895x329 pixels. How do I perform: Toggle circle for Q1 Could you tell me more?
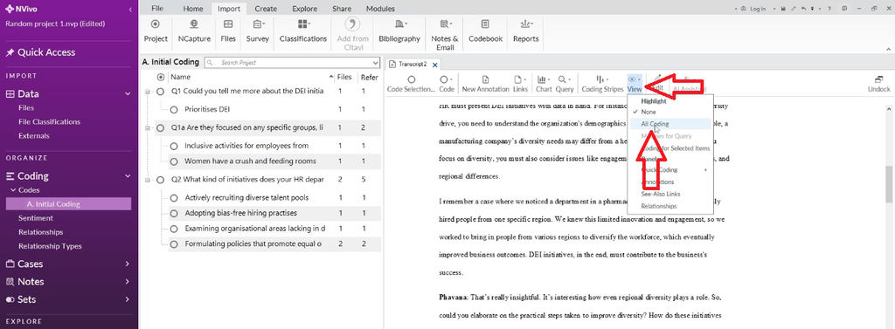161,92
